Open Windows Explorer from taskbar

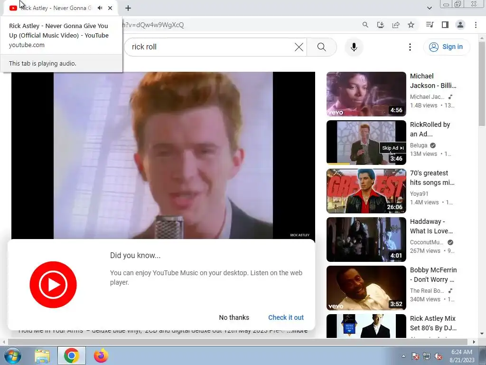pyautogui.click(x=42, y=355)
